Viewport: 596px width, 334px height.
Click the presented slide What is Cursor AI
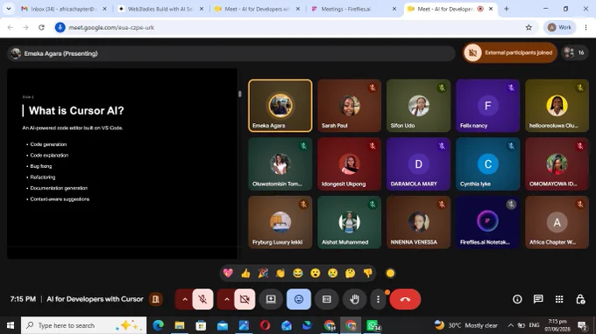click(123, 164)
